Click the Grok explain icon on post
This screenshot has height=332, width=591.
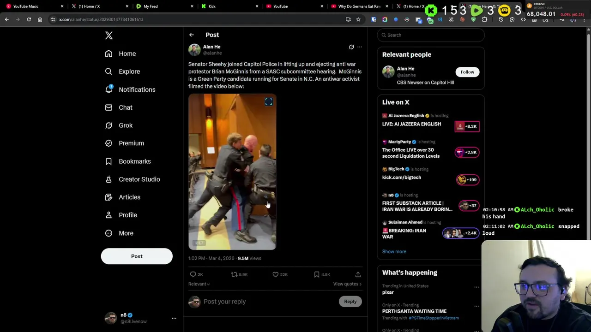[351, 47]
